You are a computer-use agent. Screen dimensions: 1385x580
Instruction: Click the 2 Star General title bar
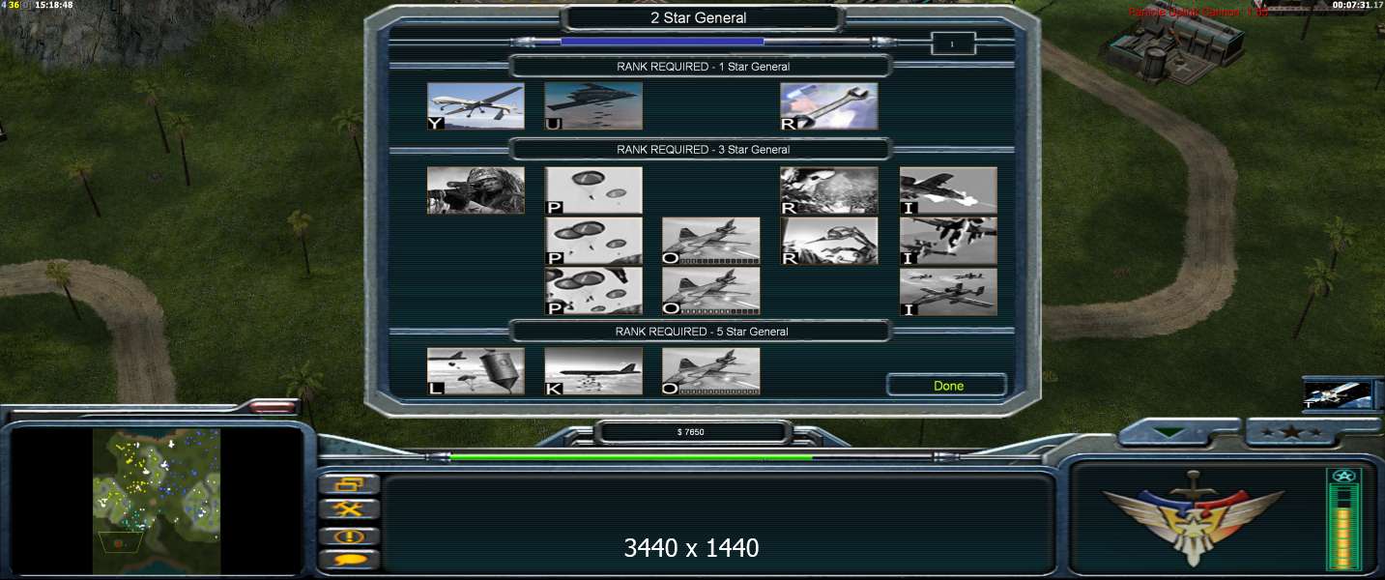[698, 17]
